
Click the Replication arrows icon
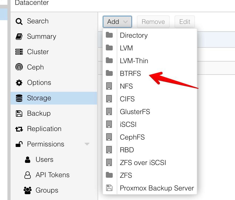(x=19, y=129)
